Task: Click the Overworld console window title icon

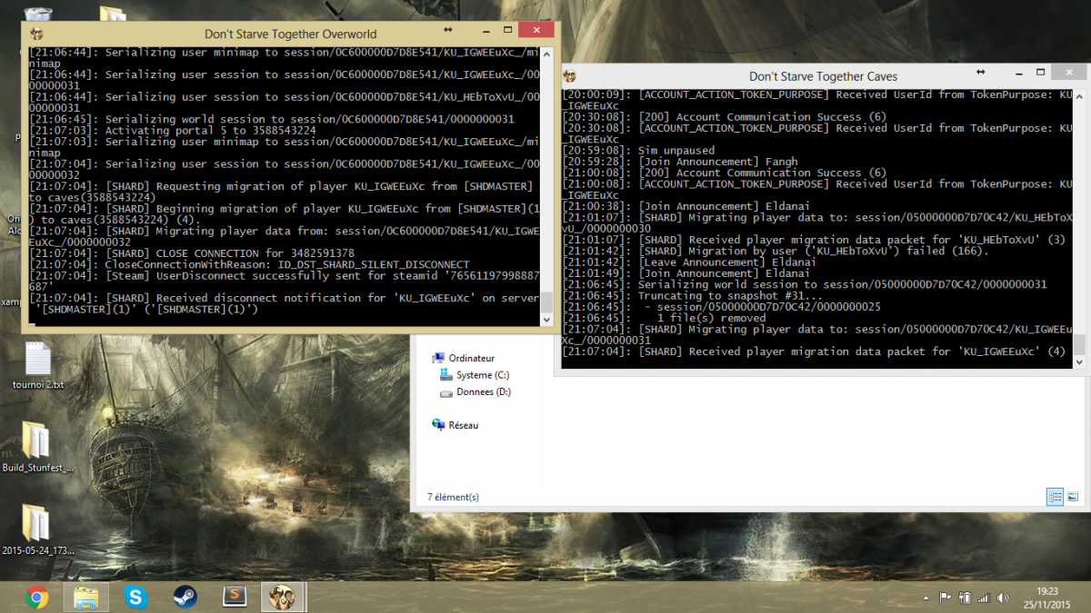Action: 37,34
